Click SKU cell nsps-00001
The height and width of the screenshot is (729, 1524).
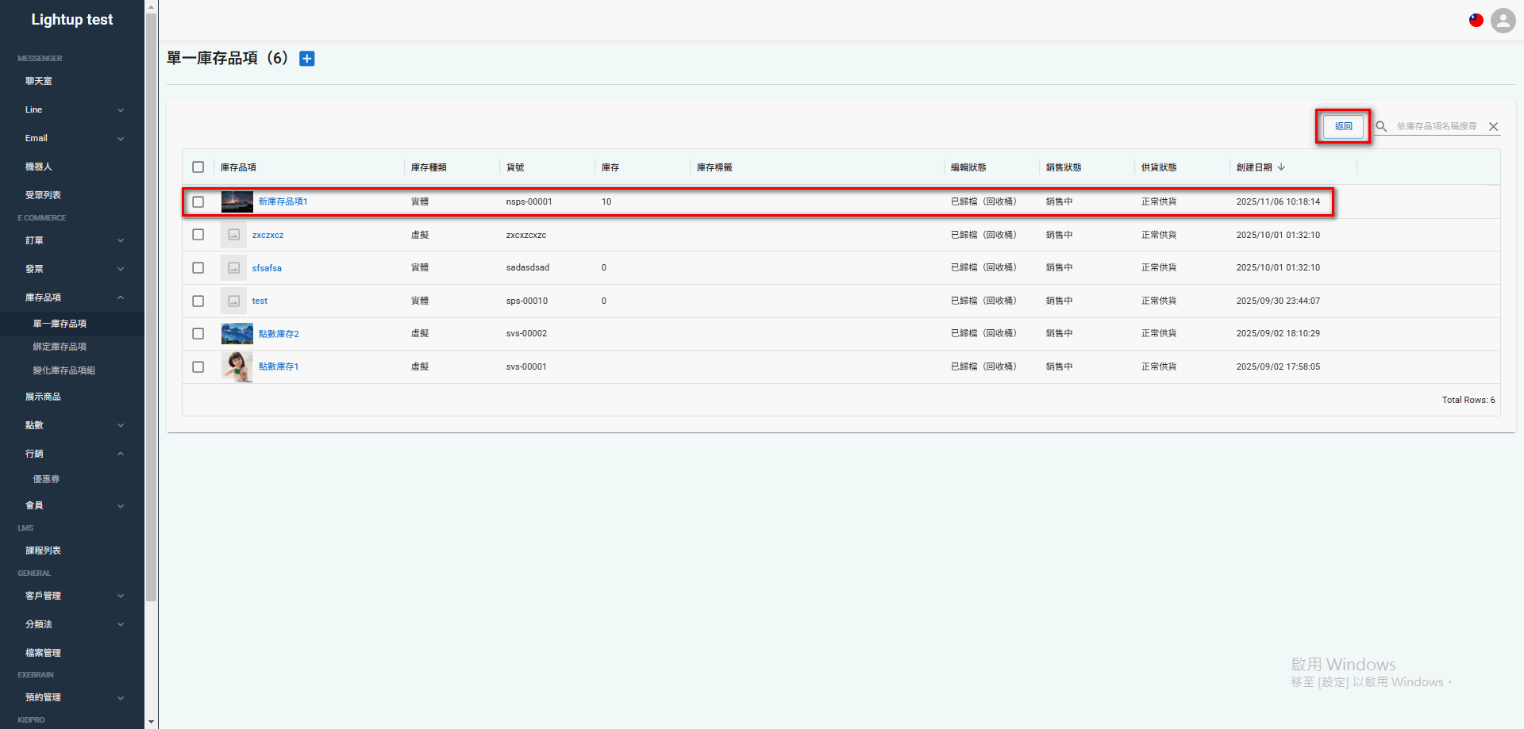529,201
